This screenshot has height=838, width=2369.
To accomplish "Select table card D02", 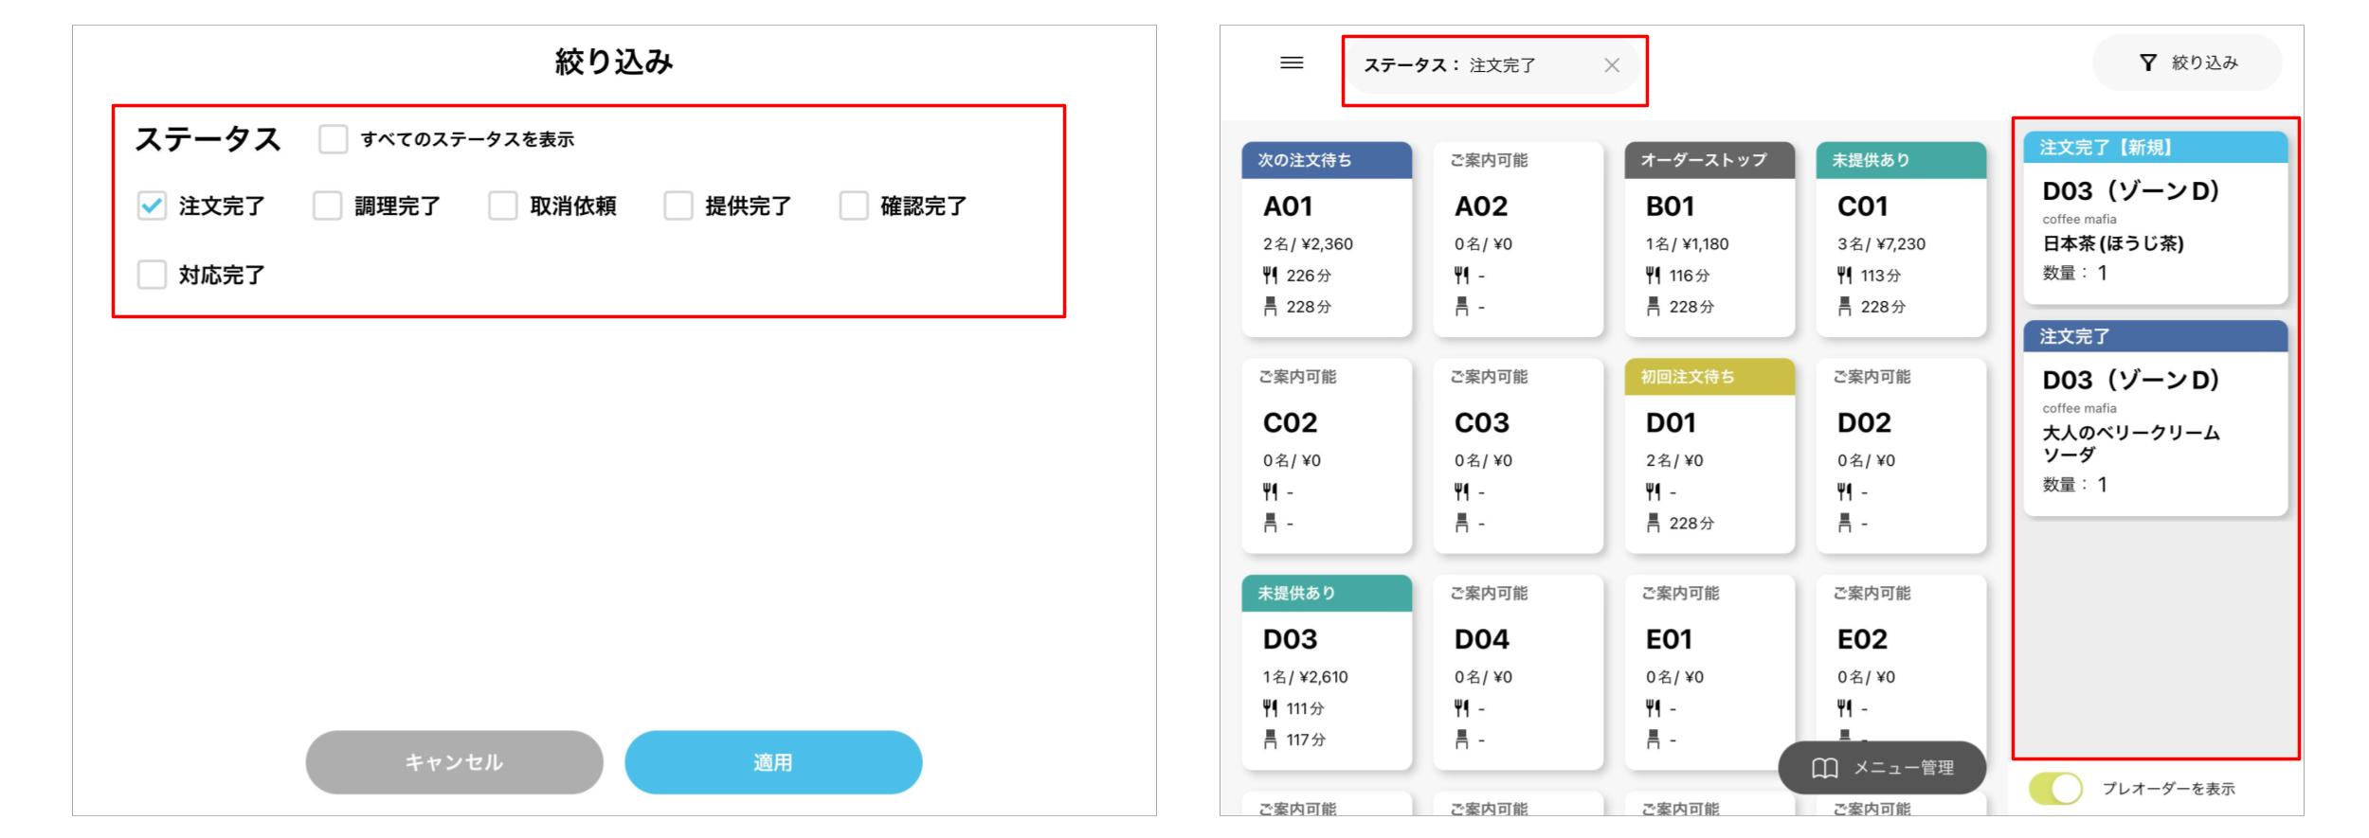I will [1901, 455].
